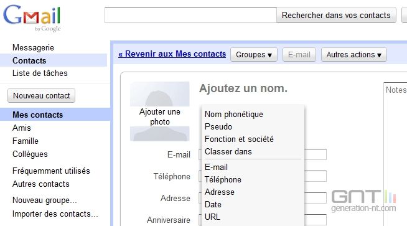
Task: Choose URL from the field menu
Action: point(212,217)
